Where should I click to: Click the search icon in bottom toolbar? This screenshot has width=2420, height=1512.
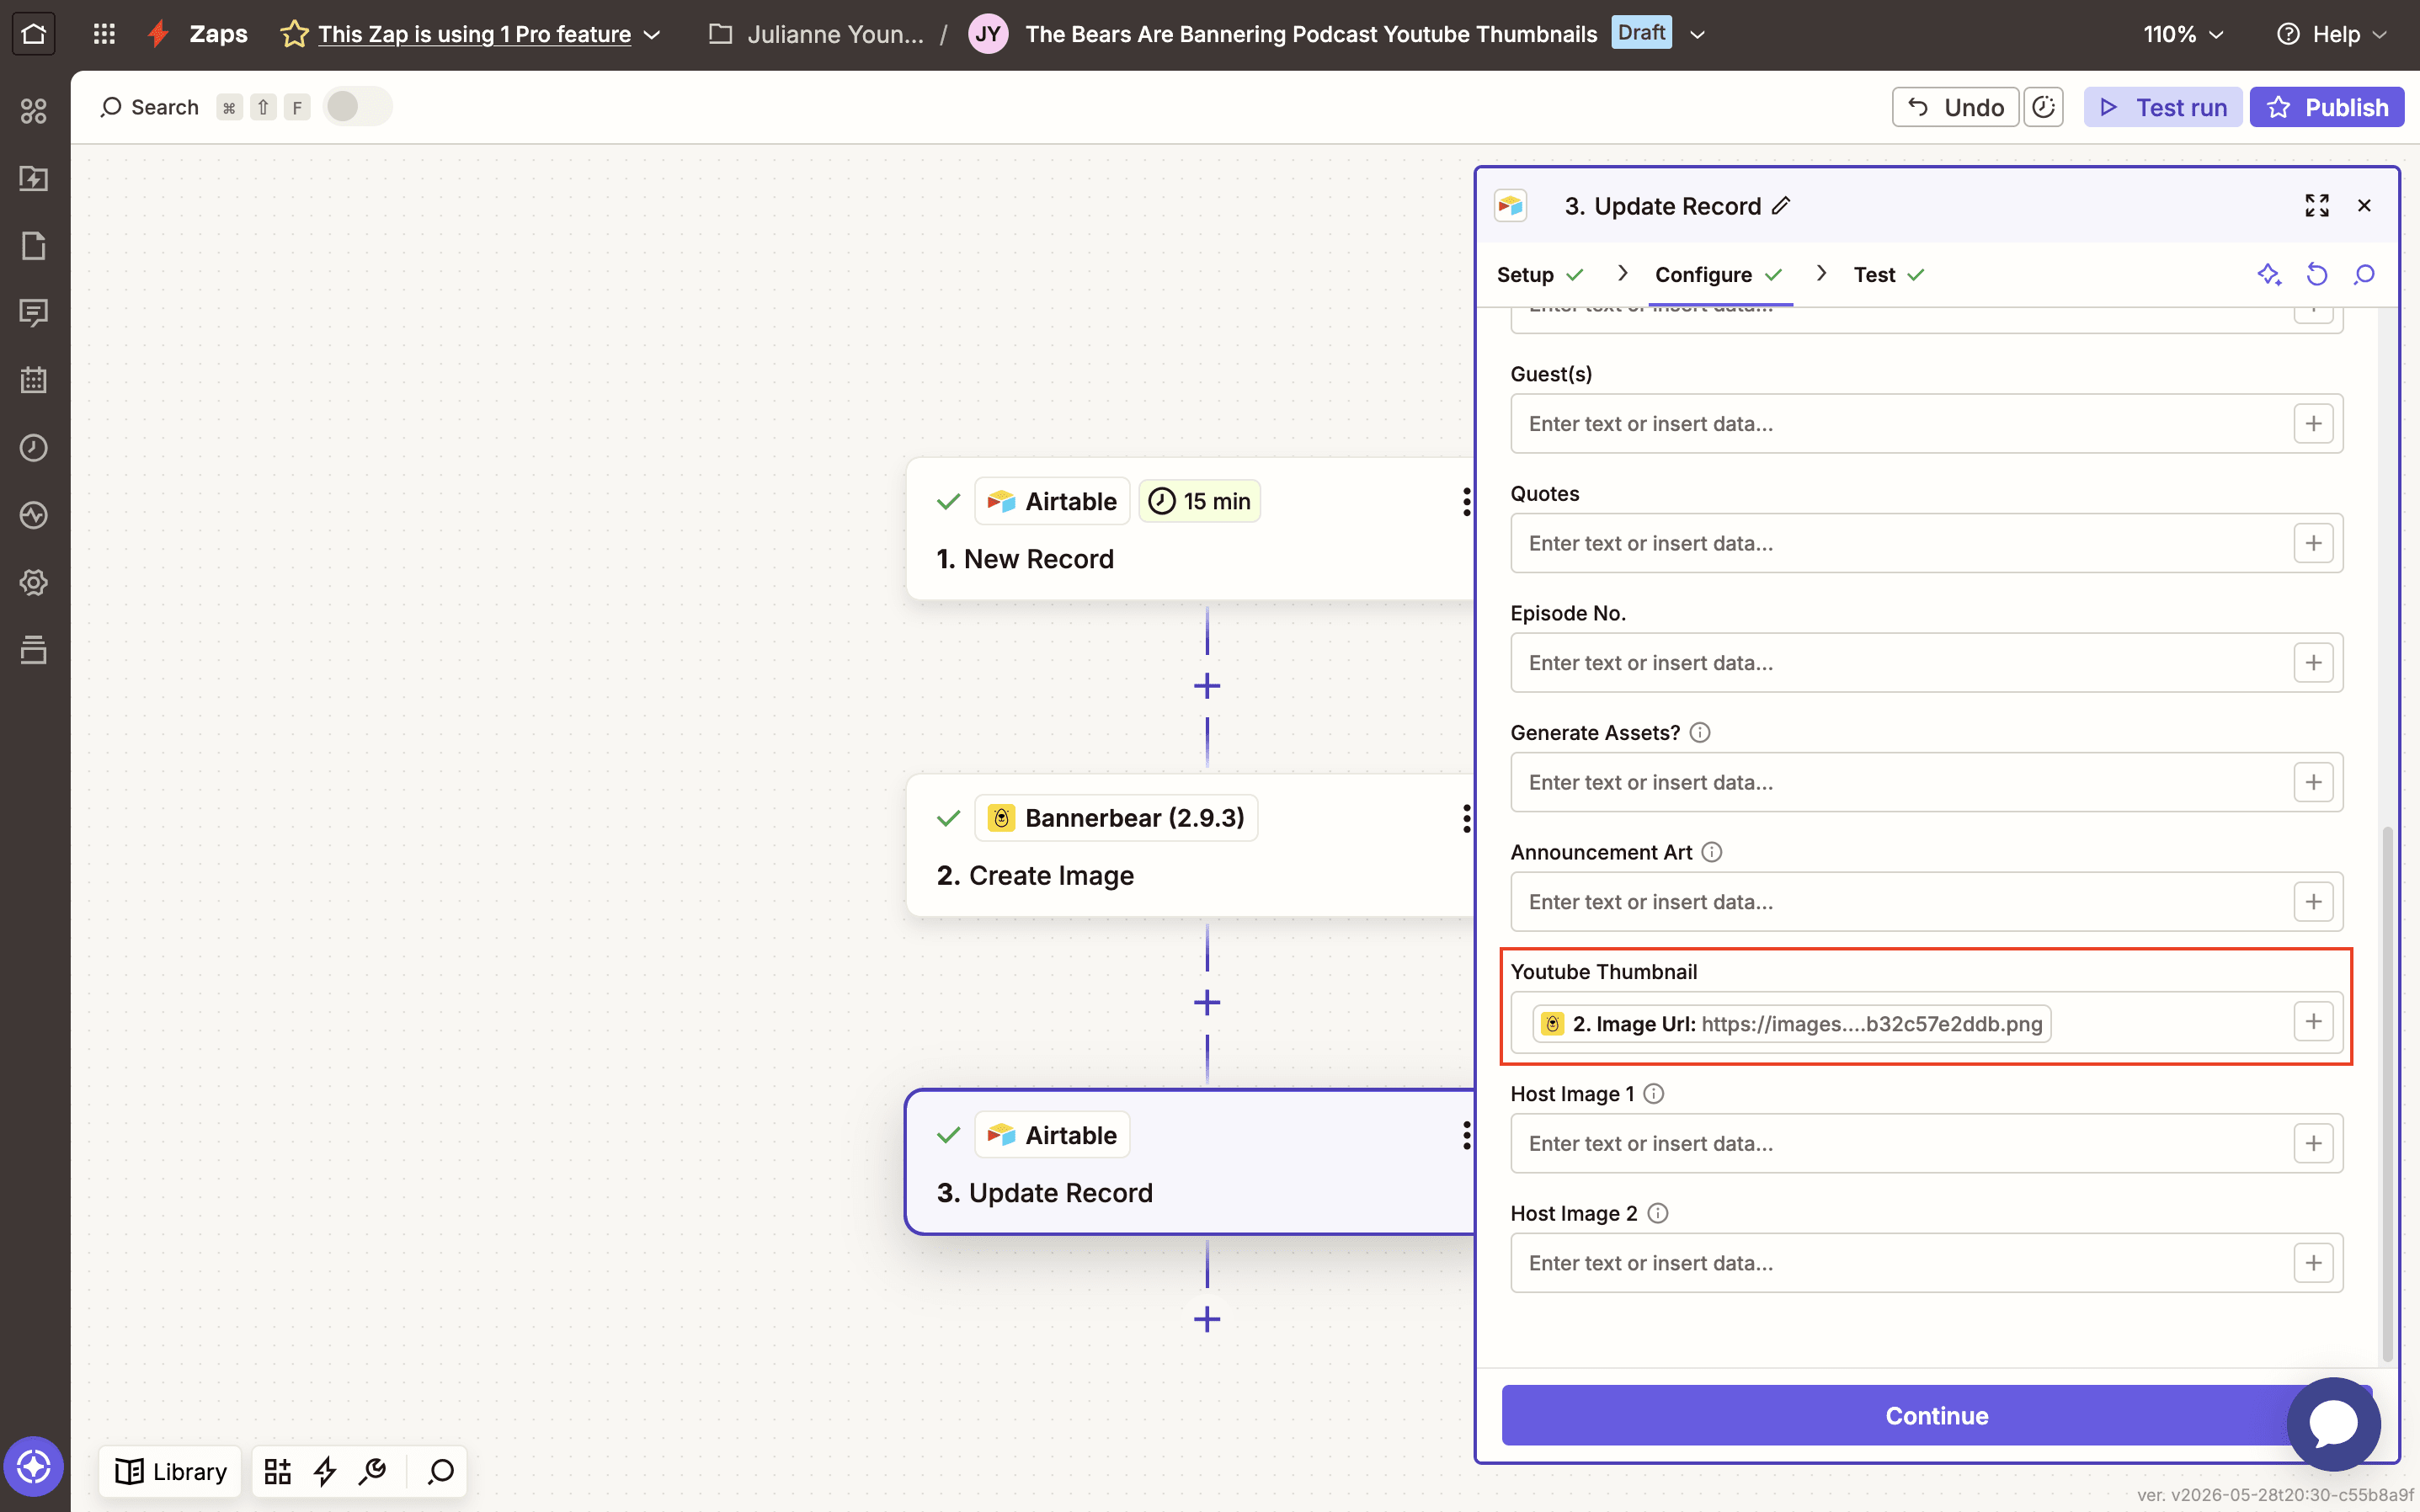tap(441, 1471)
